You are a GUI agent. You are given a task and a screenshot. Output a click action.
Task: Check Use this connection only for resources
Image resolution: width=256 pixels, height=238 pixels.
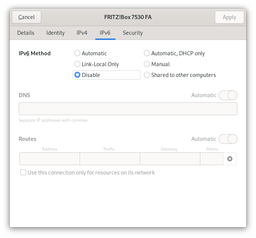(x=23, y=173)
